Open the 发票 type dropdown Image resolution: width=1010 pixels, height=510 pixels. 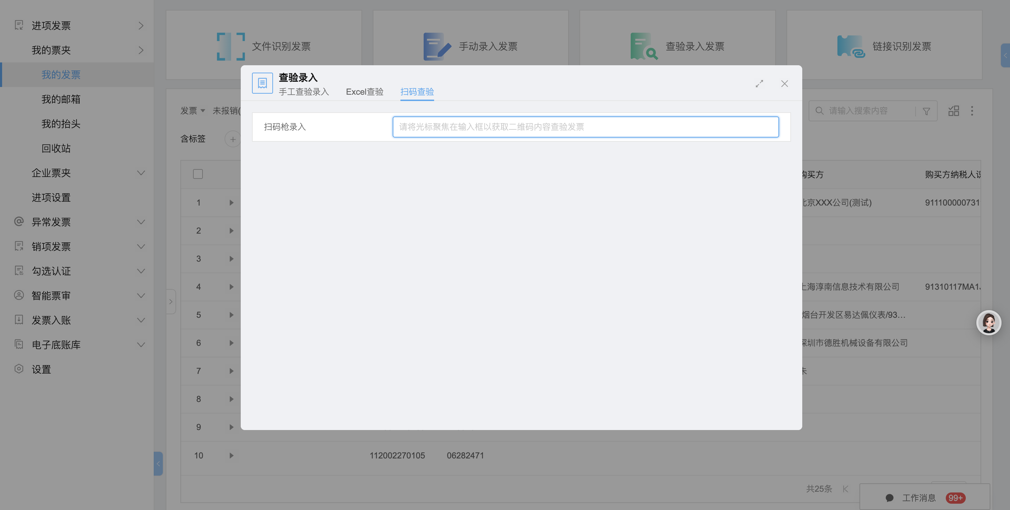[193, 111]
